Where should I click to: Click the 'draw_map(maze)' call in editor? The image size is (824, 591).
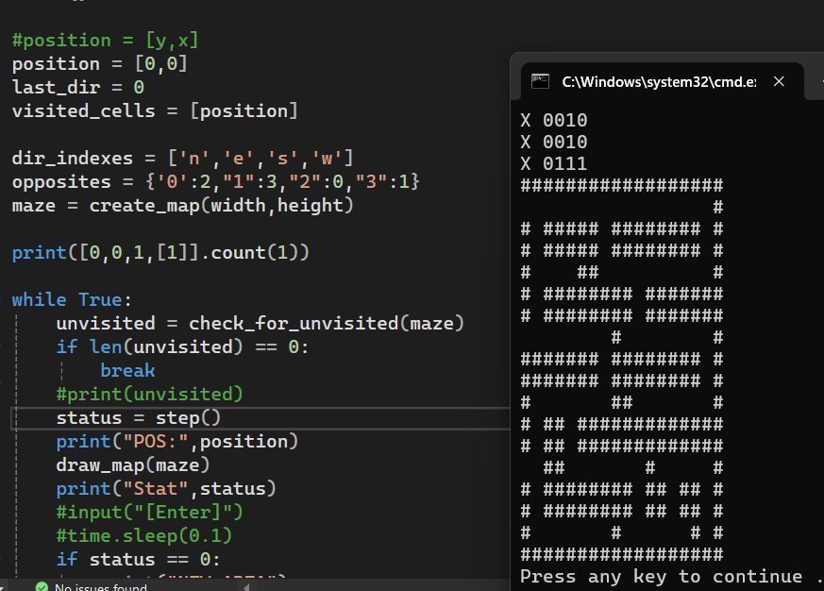[132, 464]
